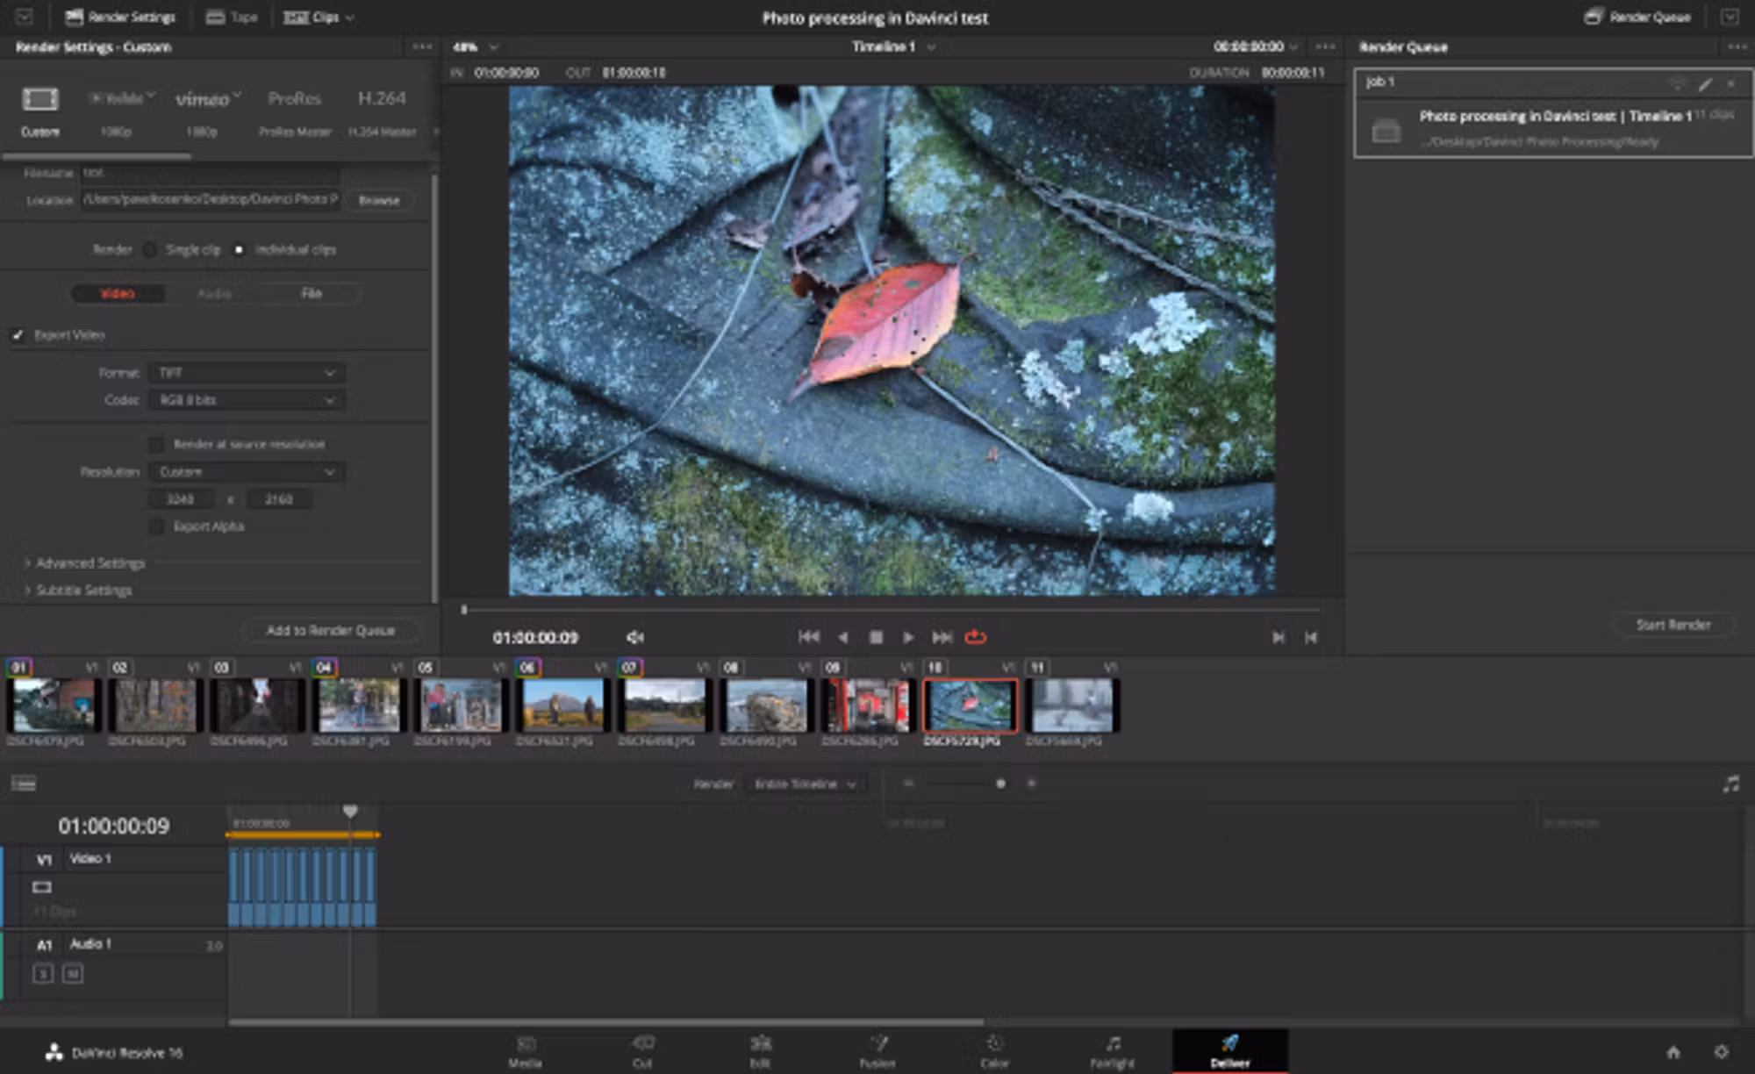Select the Single clip render option

[150, 250]
